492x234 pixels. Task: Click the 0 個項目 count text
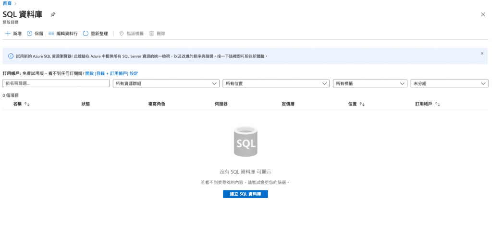click(11, 95)
